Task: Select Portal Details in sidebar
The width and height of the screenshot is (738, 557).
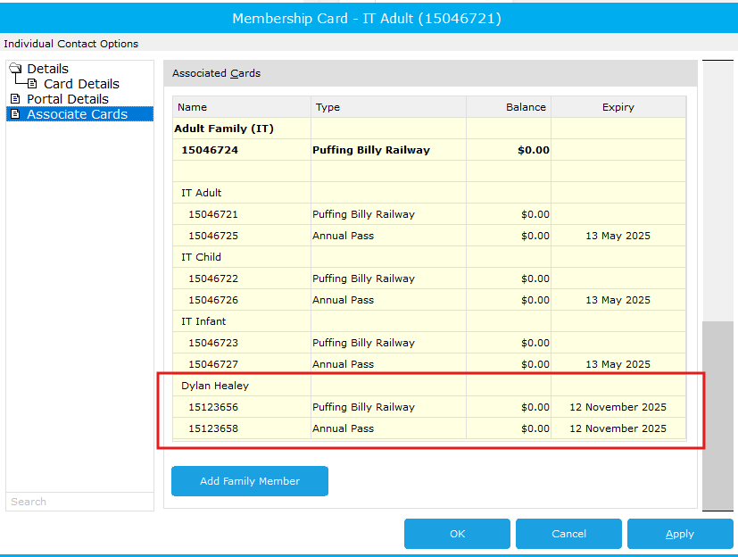Action: coord(68,99)
